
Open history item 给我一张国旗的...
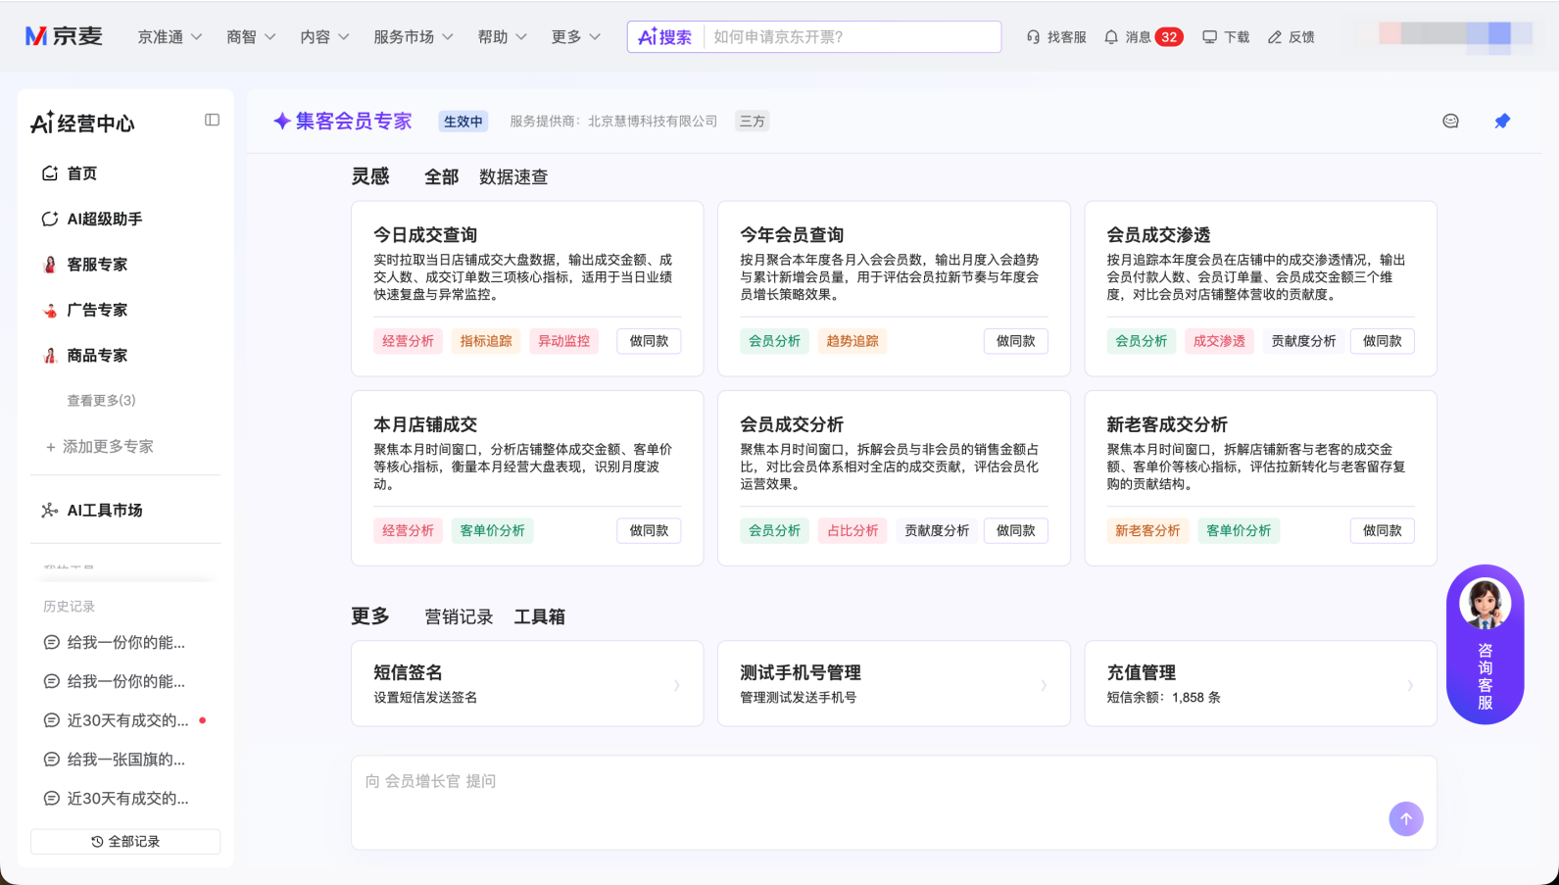click(116, 760)
